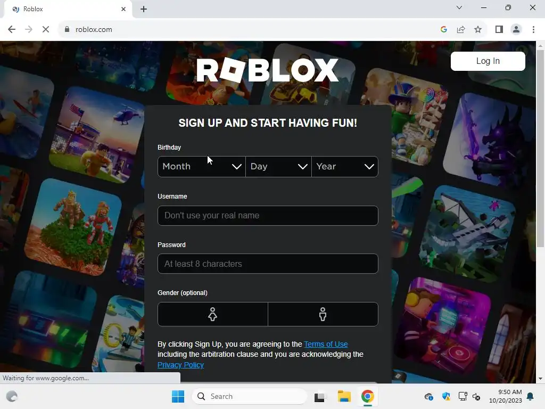Click the widgets icon at taskbar left
545x409 pixels.
tap(12, 396)
